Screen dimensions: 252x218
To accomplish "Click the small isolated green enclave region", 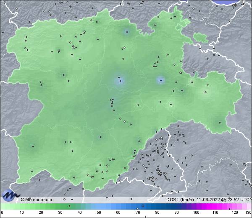I will click(x=200, y=37).
